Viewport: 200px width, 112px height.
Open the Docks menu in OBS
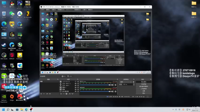61,10
